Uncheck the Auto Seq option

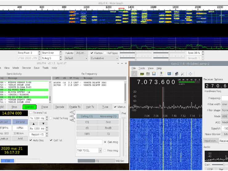[31, 140]
